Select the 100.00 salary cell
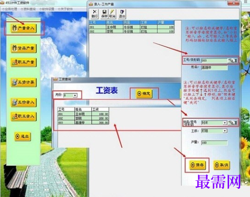 [100, 114]
